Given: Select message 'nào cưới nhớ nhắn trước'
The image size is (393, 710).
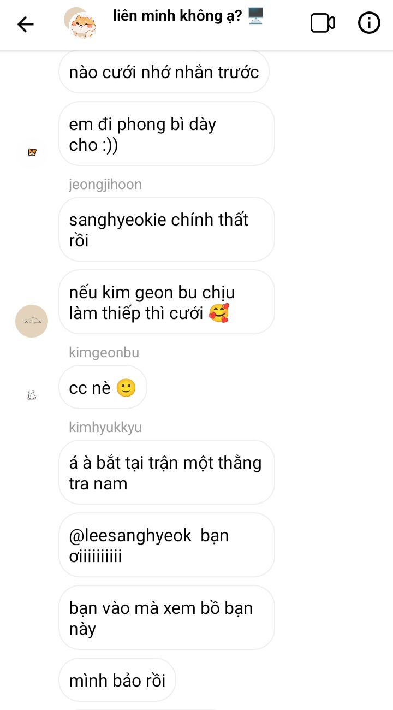Looking at the screenshot, I should coord(164,72).
